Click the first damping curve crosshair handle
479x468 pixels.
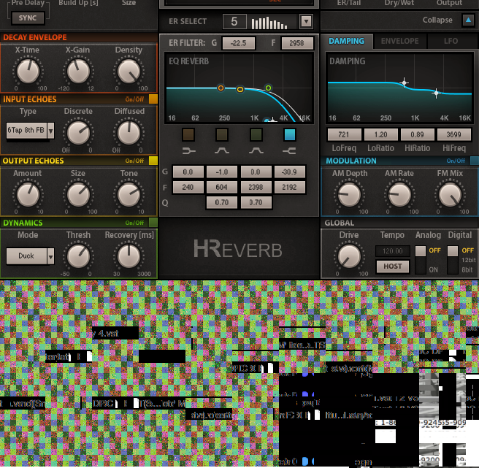405,83
